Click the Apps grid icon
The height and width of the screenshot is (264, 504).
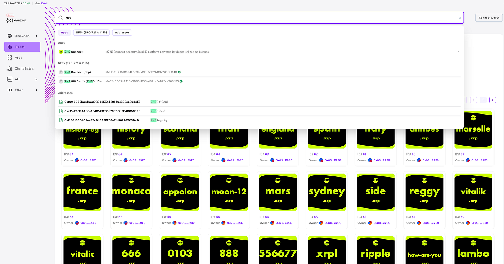coord(10,58)
